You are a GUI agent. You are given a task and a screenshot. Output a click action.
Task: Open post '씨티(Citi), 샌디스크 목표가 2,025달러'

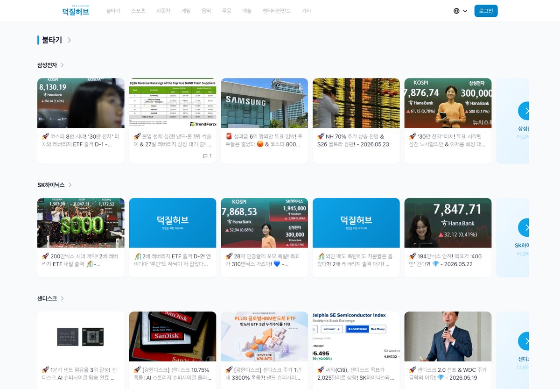[356, 374]
